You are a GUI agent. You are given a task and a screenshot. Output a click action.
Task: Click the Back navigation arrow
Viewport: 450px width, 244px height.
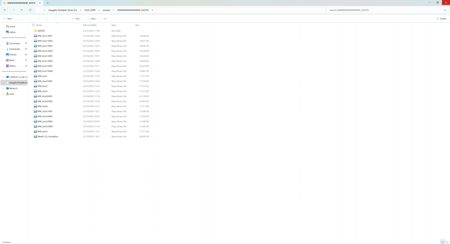[x=4, y=10]
